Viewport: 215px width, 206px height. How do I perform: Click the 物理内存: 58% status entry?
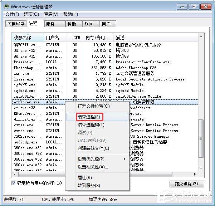tap(103, 199)
